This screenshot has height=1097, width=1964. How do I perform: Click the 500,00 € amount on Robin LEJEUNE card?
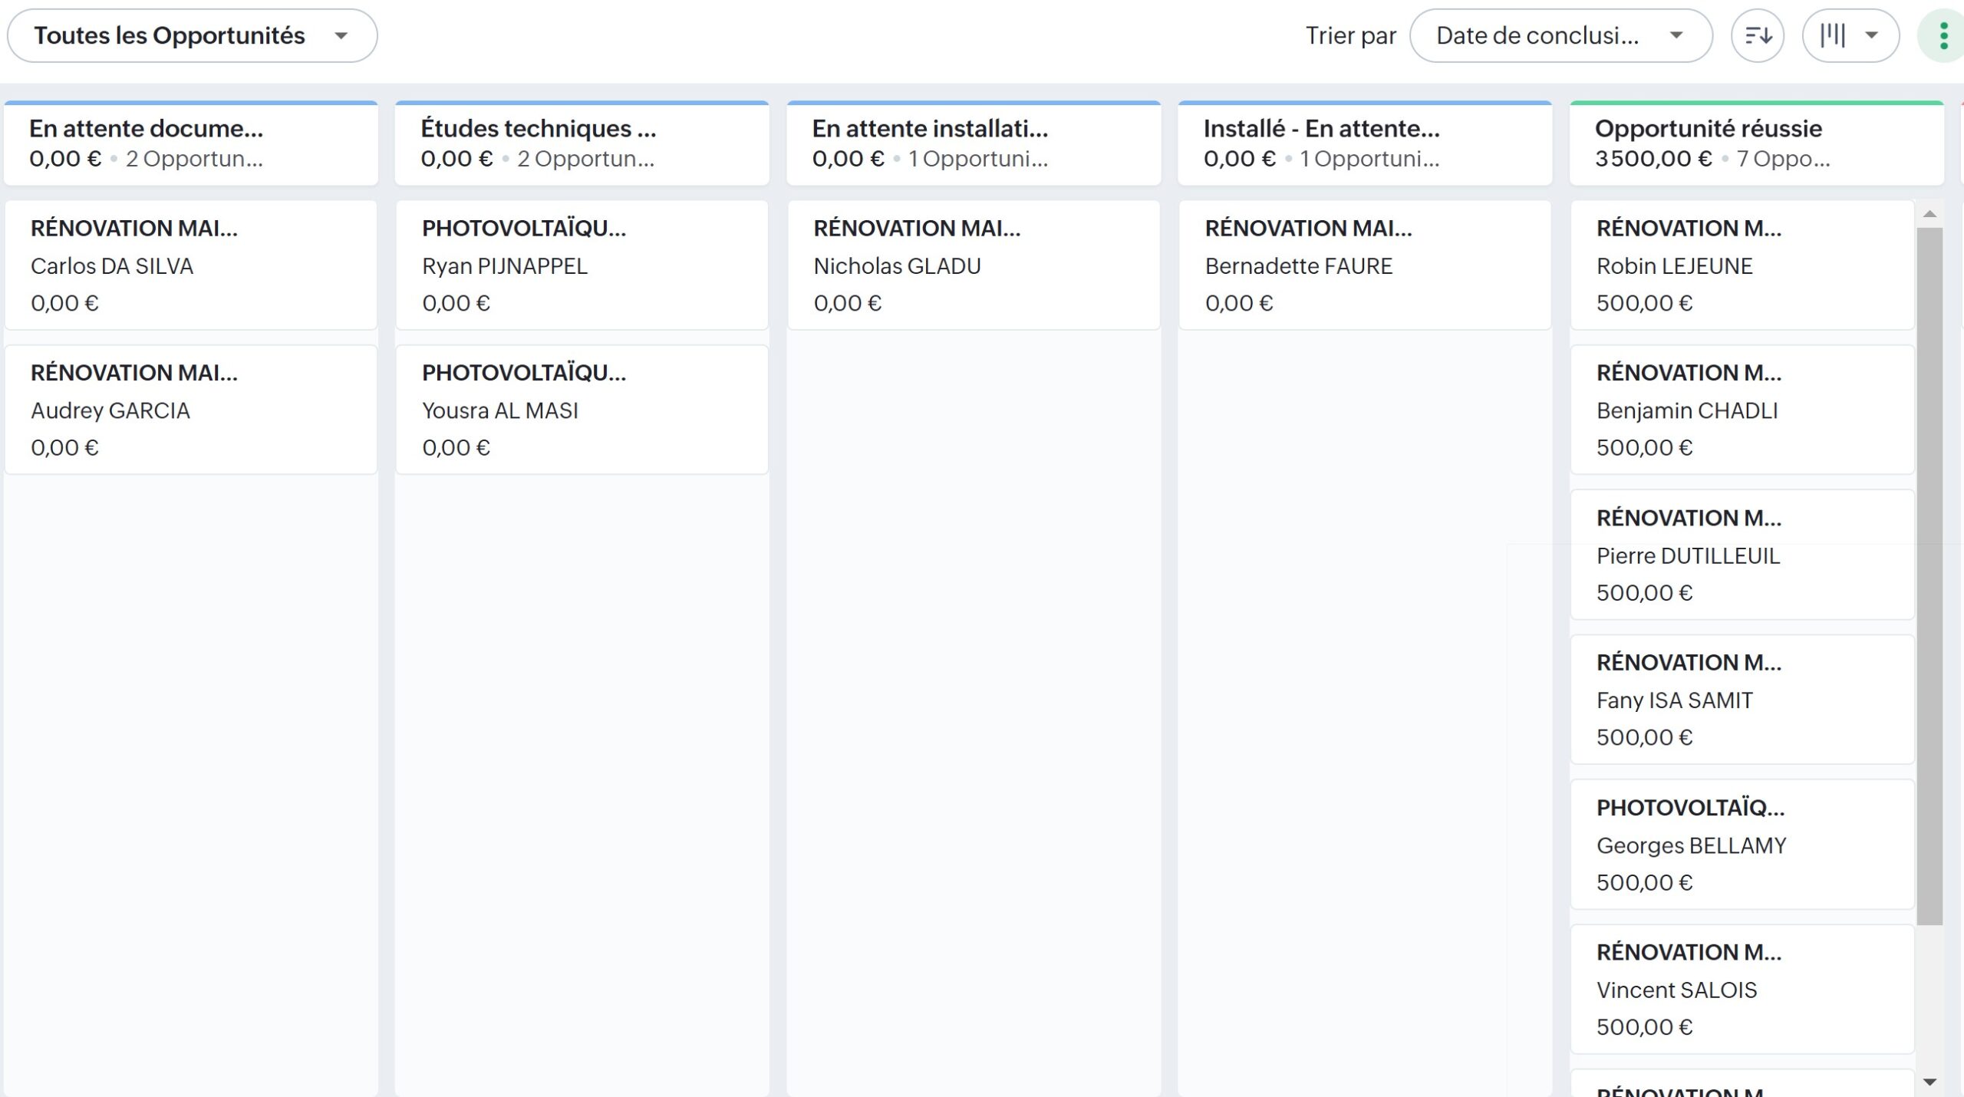click(x=1645, y=303)
